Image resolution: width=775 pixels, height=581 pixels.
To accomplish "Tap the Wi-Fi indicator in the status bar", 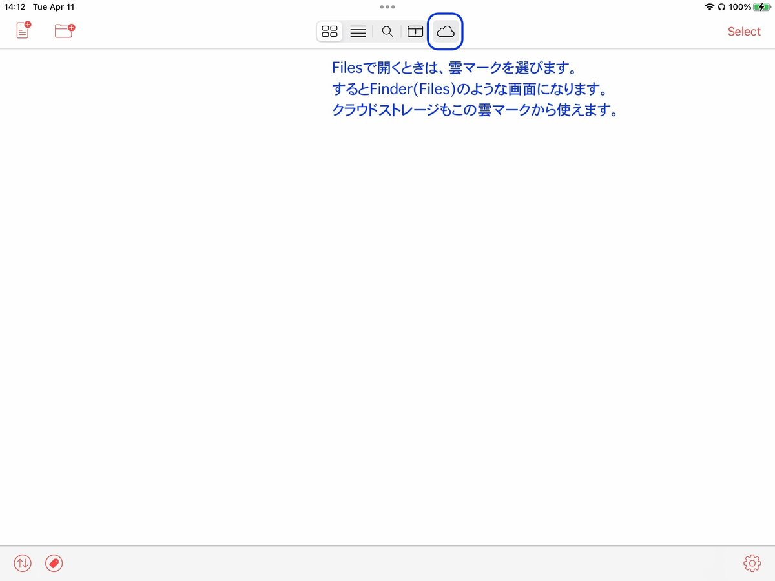I will (710, 7).
